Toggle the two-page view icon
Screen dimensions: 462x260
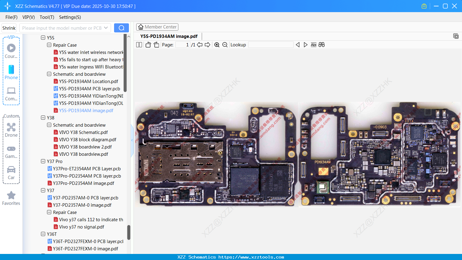[x=139, y=45]
